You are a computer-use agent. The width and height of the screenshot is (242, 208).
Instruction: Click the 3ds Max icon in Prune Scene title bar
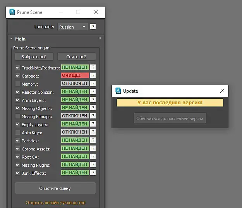tap(12, 12)
